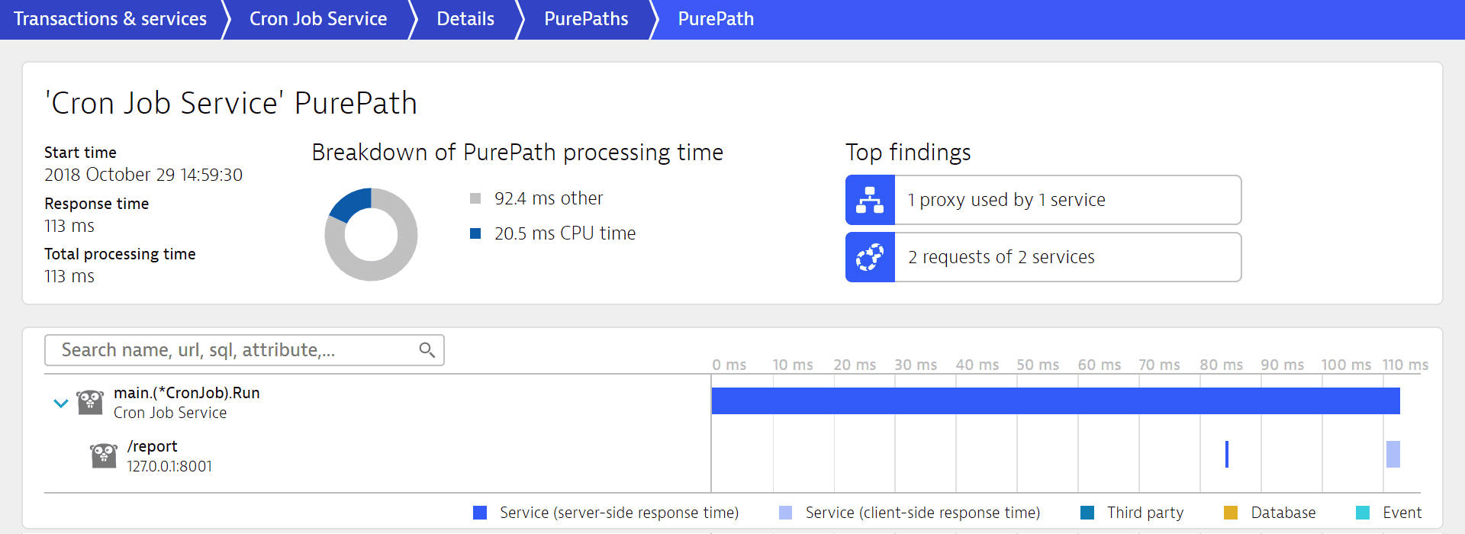Collapse the main.(*CronJob).Run row

click(61, 403)
